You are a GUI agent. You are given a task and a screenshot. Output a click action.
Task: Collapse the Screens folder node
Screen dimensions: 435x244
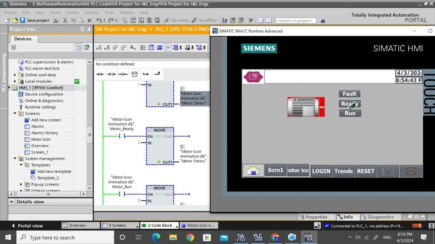(x=15, y=114)
